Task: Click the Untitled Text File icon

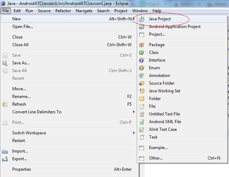Action: click(142, 114)
